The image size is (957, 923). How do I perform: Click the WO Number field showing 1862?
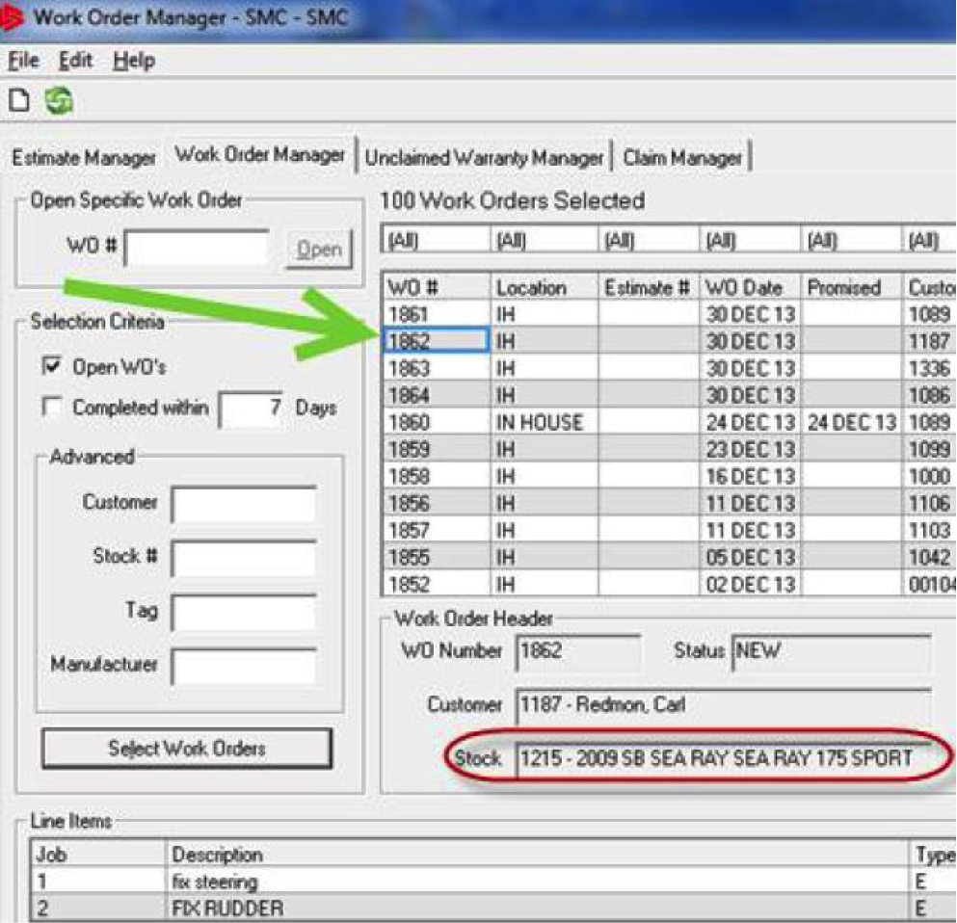pyautogui.click(x=578, y=651)
